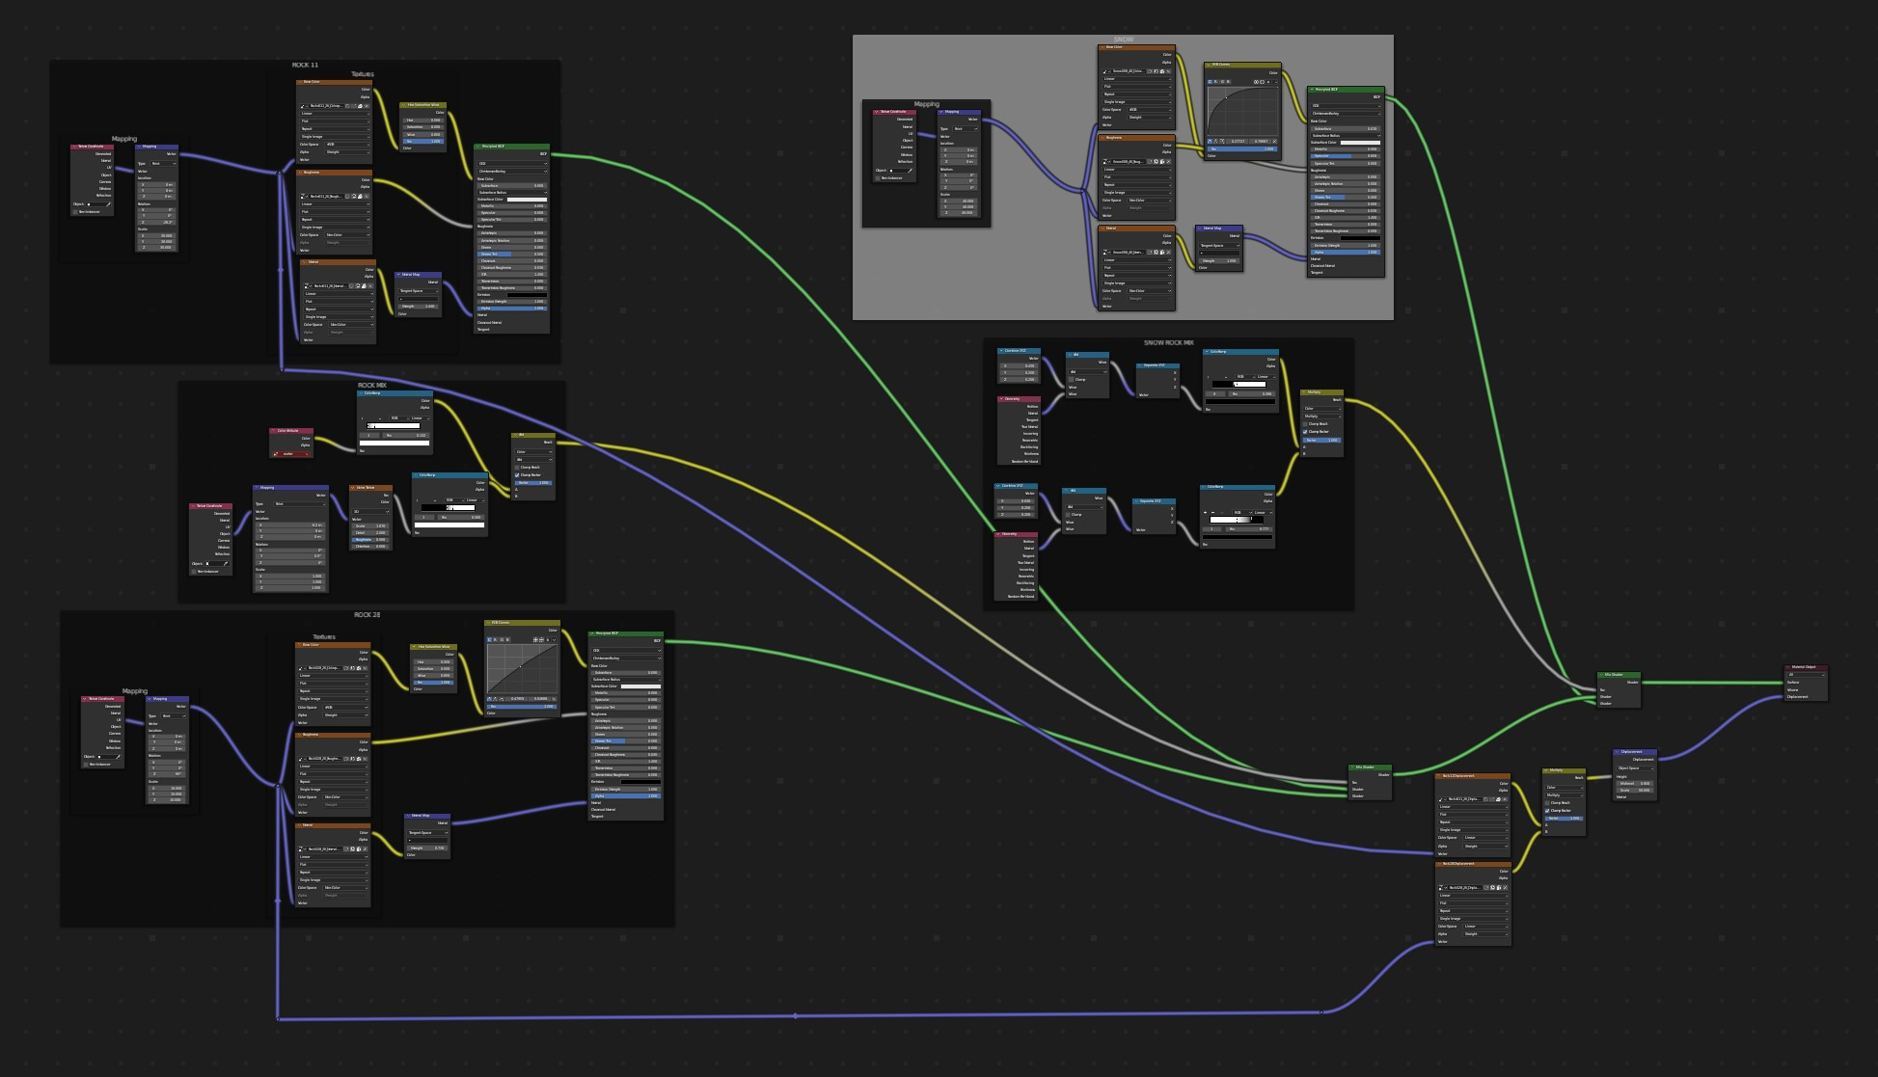Select the "SNOW ROCK MIX" frame label

pyautogui.click(x=1168, y=342)
